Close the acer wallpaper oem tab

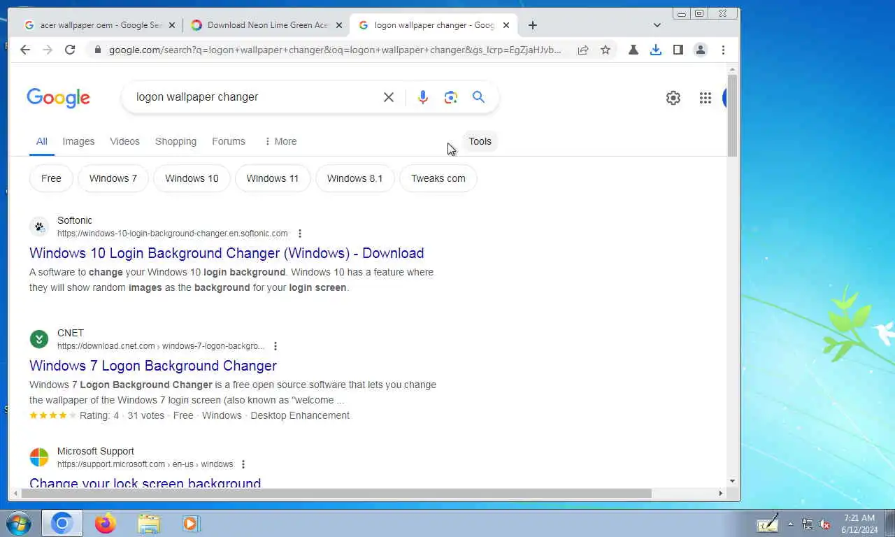coord(172,25)
